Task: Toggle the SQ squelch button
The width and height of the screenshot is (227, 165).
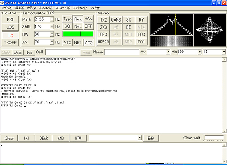Action: click(x=67, y=26)
